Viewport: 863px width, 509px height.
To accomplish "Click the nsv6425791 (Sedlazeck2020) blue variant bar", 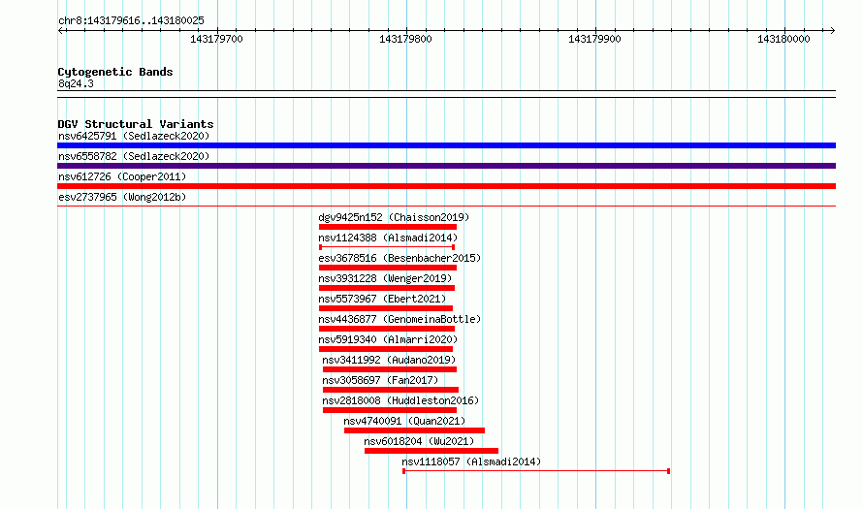I will [446, 145].
